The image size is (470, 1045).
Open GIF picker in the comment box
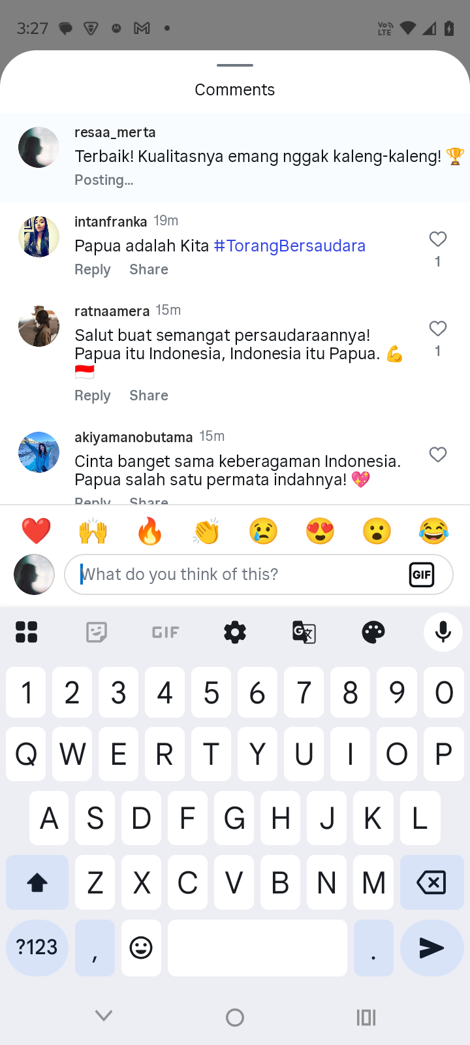pyautogui.click(x=422, y=575)
